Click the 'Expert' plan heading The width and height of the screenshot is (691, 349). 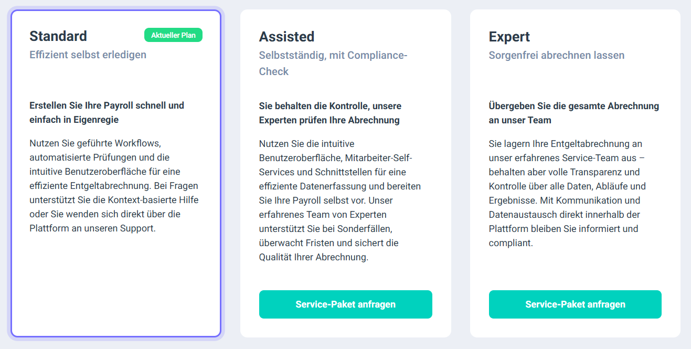point(509,37)
